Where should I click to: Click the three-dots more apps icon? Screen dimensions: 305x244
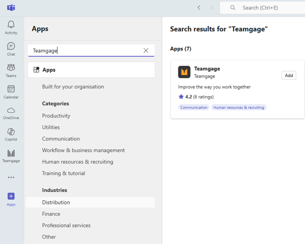click(x=11, y=178)
